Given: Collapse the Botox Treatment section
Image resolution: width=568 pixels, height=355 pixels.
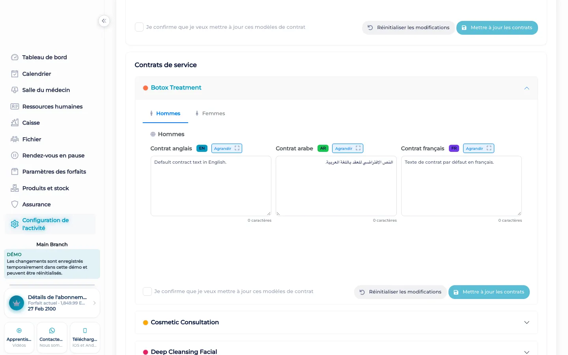Looking at the screenshot, I should click(x=527, y=88).
